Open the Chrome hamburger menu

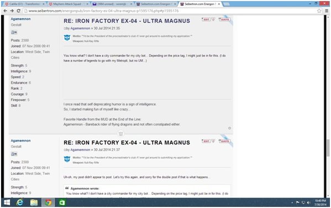[327, 11]
